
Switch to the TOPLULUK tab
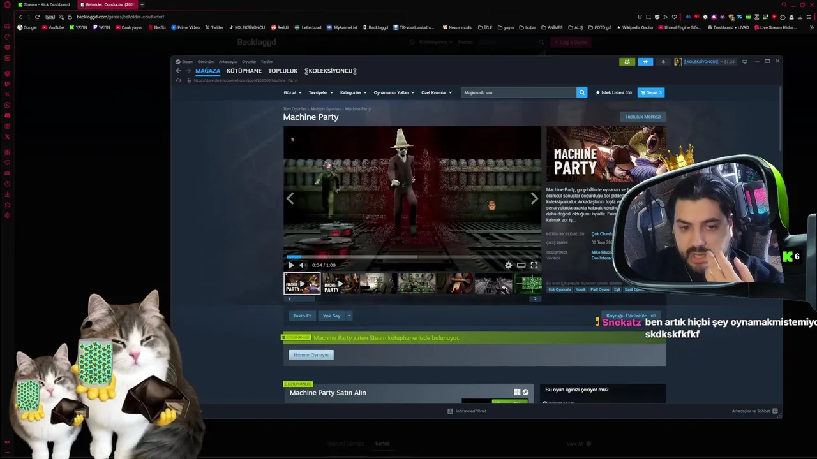pos(283,71)
